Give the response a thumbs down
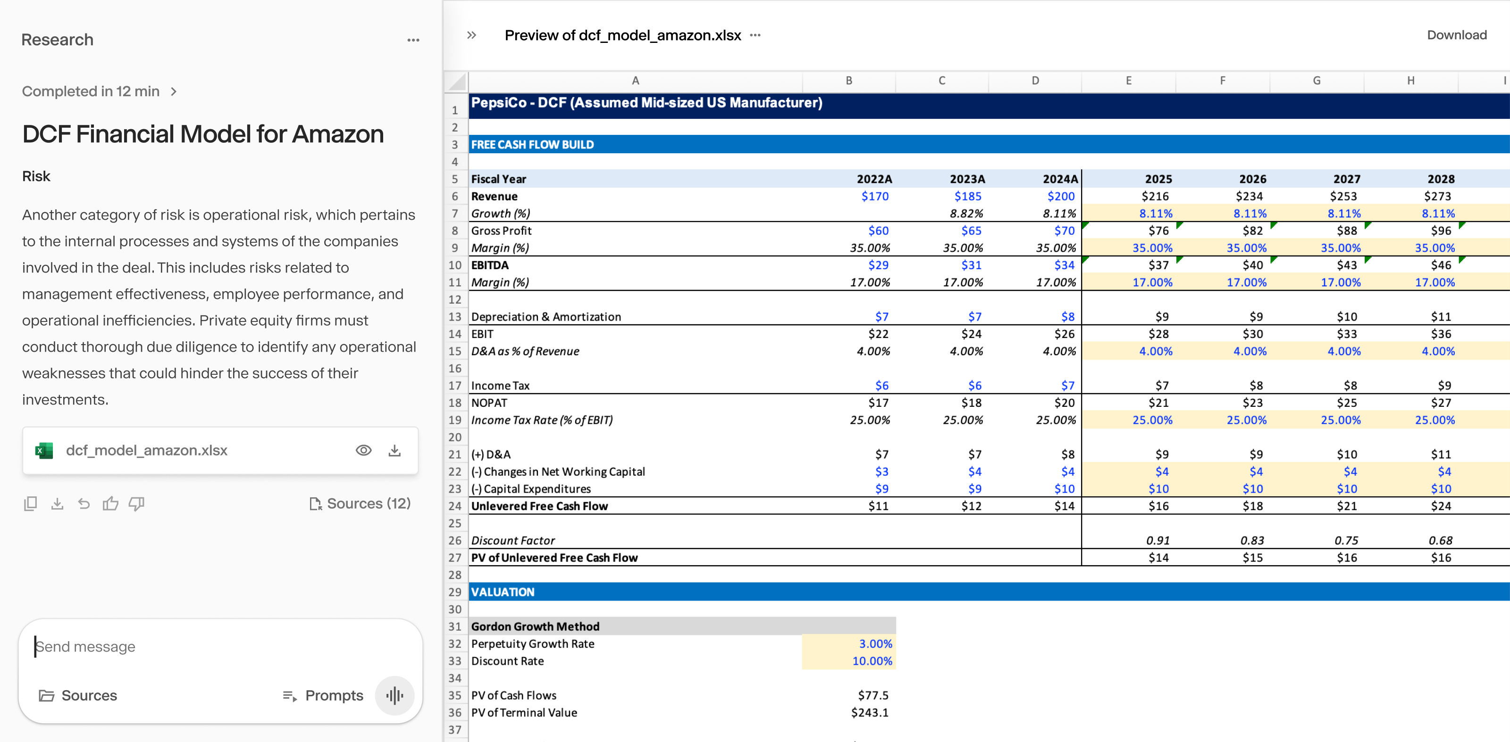1510x742 pixels. (136, 503)
